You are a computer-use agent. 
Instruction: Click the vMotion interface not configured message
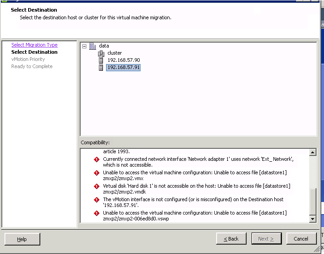tap(193, 202)
